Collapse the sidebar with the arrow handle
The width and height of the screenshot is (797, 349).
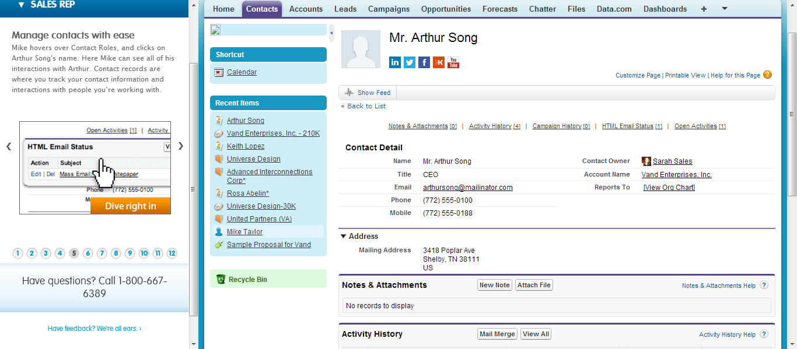click(331, 33)
